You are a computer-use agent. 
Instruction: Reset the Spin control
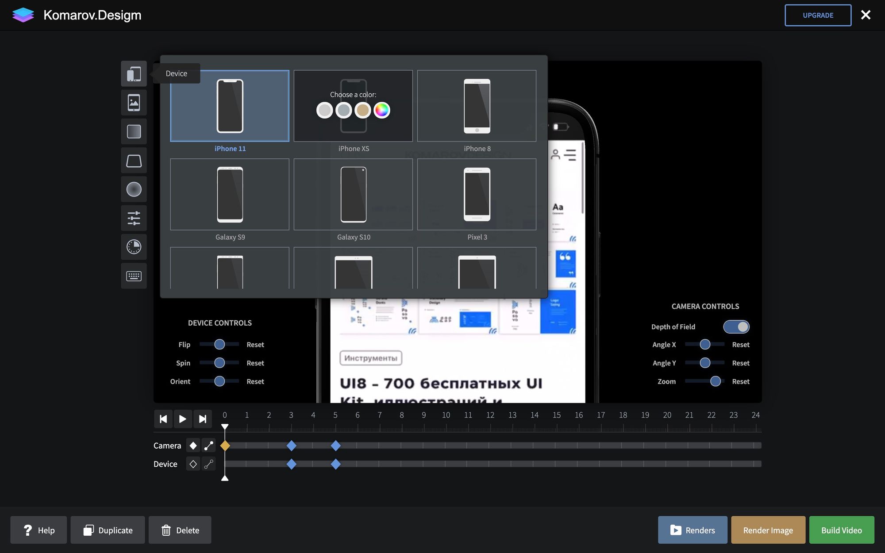pos(255,363)
